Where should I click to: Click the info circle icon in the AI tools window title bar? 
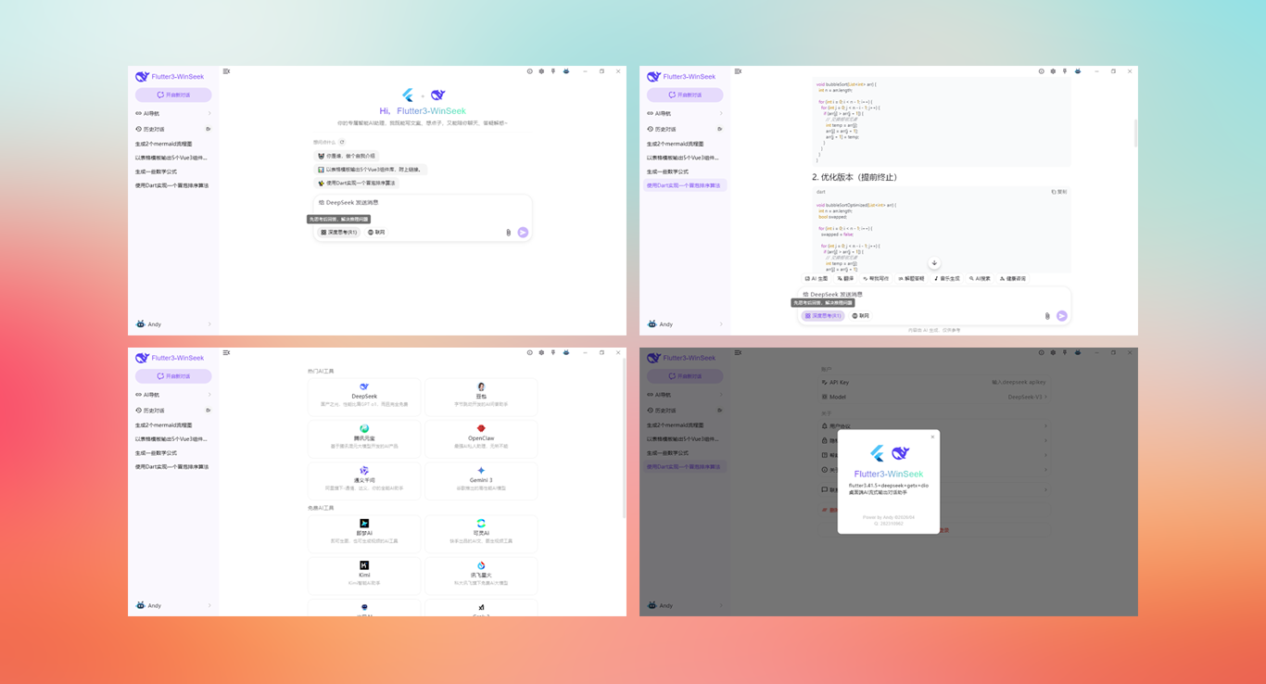click(x=530, y=352)
